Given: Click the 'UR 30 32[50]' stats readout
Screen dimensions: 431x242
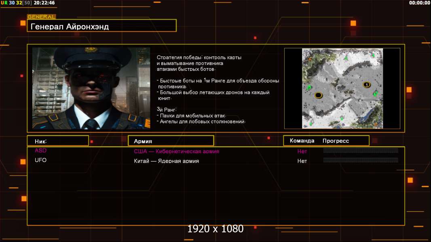Looking at the screenshot, I should (x=17, y=3).
